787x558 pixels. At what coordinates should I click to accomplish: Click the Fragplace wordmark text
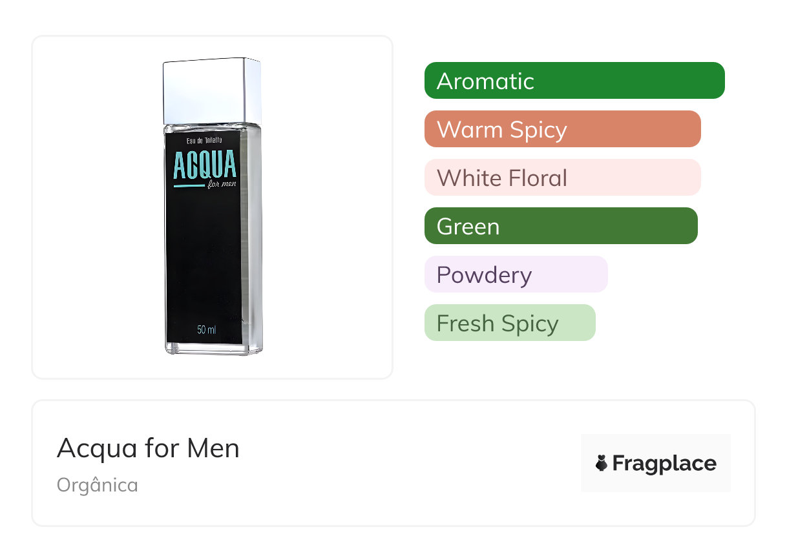pyautogui.click(x=664, y=463)
